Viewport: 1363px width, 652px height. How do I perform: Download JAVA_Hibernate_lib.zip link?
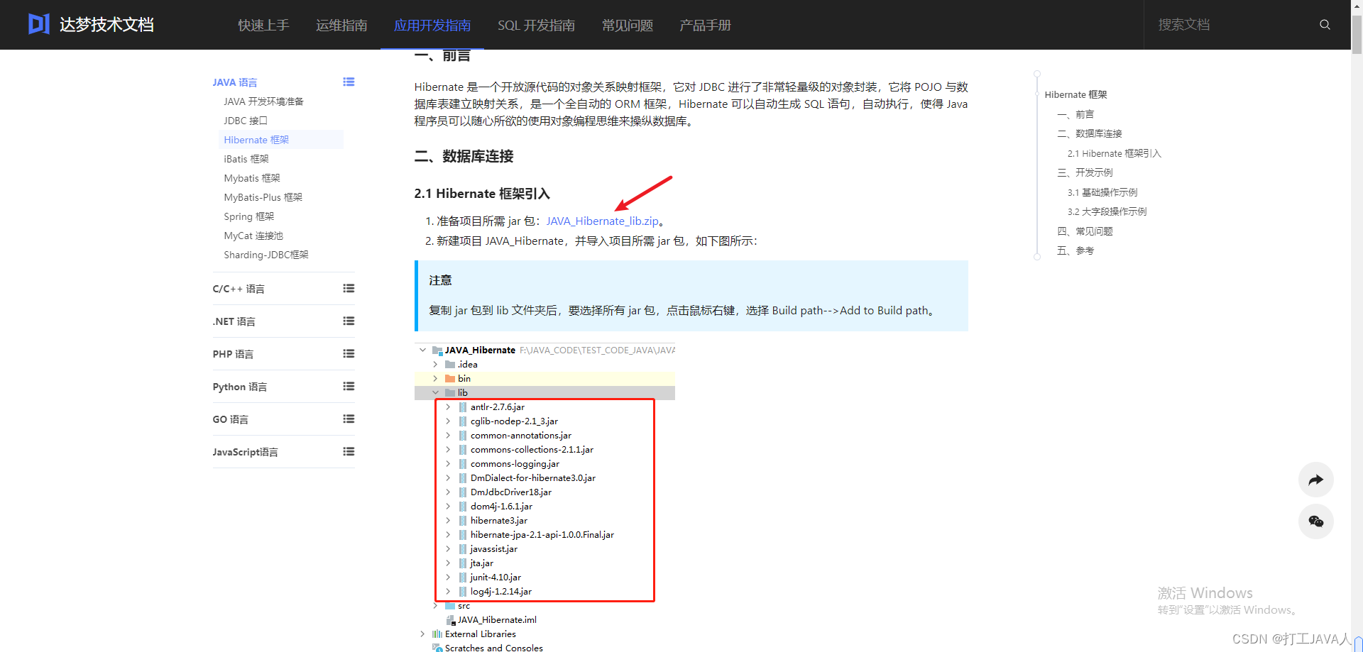pyautogui.click(x=603, y=221)
